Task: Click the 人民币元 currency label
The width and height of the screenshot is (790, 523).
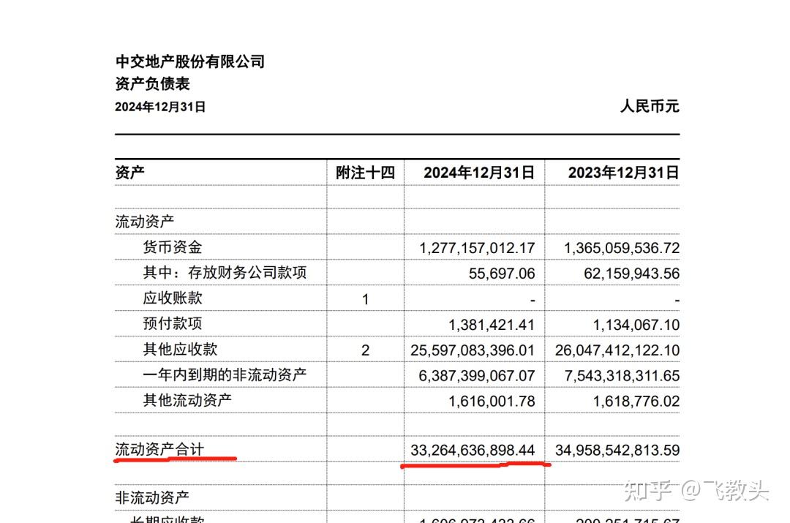Action: (x=650, y=106)
